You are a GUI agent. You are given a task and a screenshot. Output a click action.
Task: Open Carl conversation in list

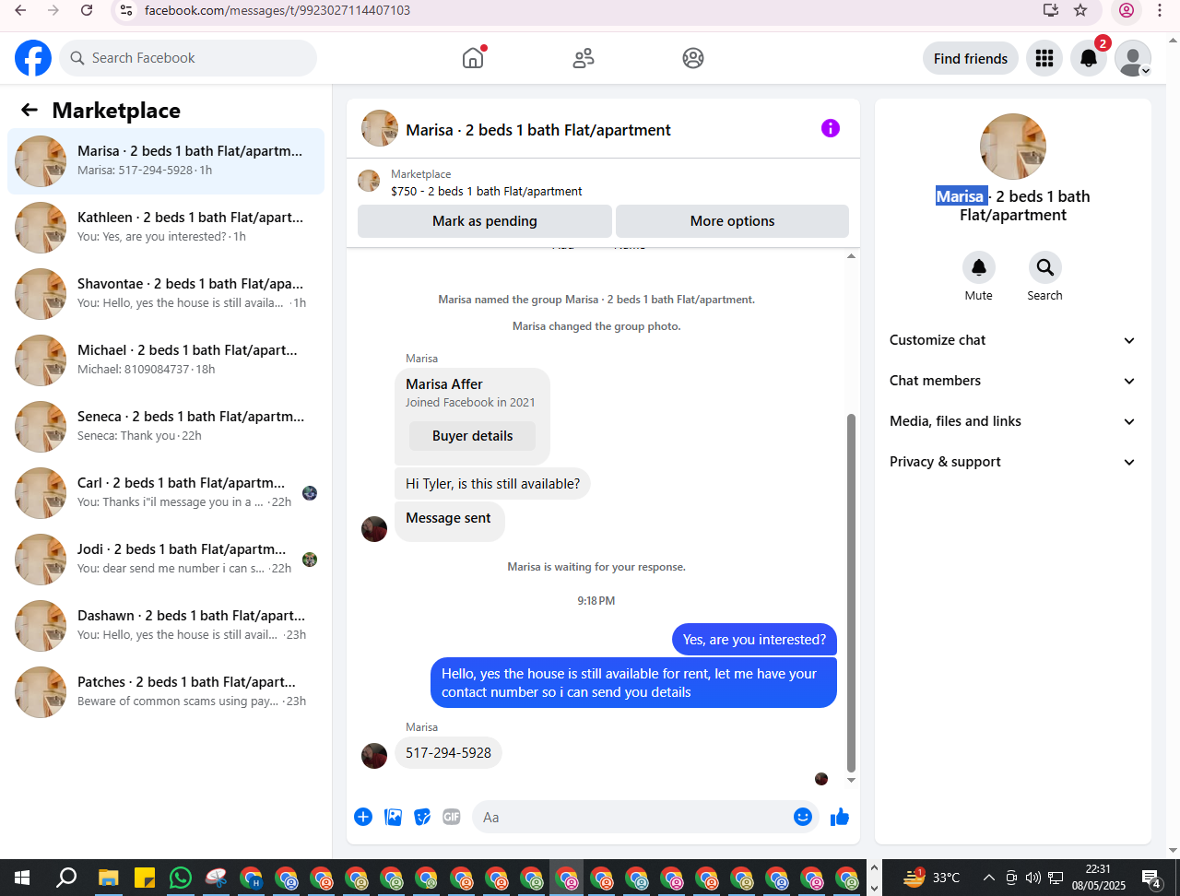point(166,493)
